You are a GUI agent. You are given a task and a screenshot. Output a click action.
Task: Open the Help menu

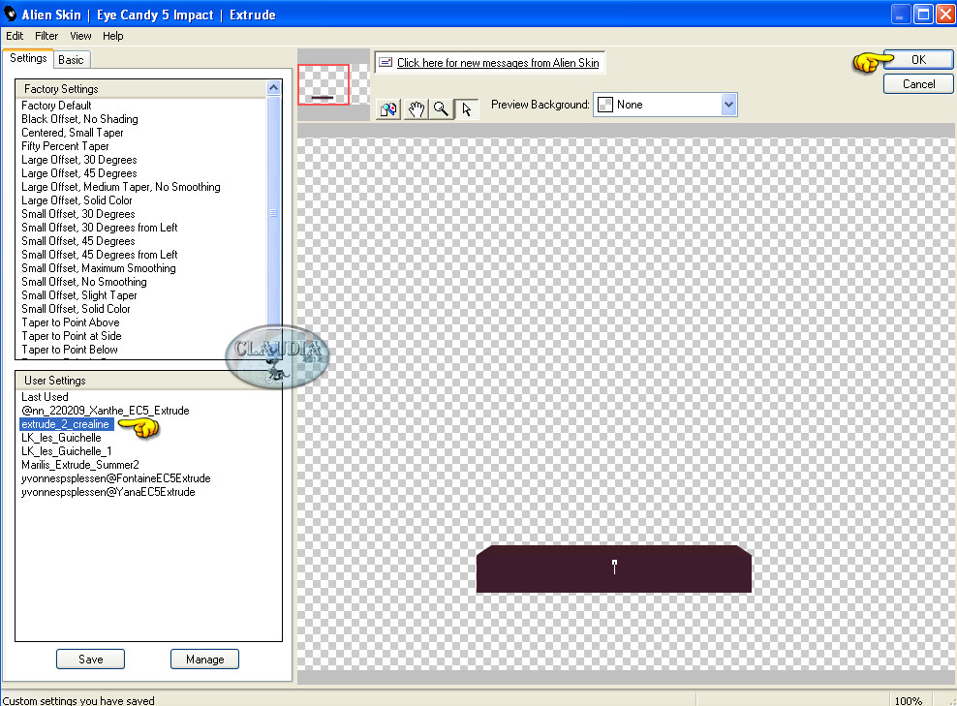tap(113, 36)
